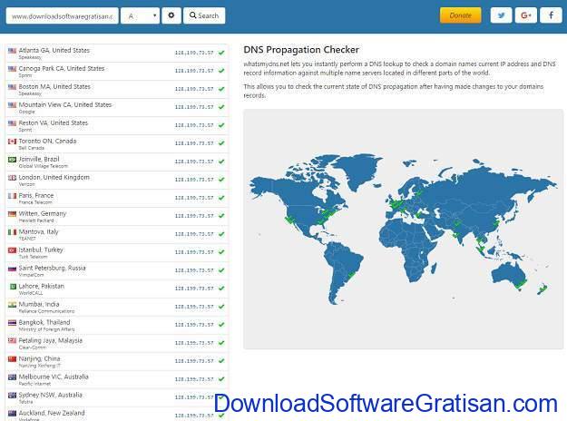Click the green checkmark for Mountain View CA
Screen dimensions: 567x421
(x=221, y=107)
